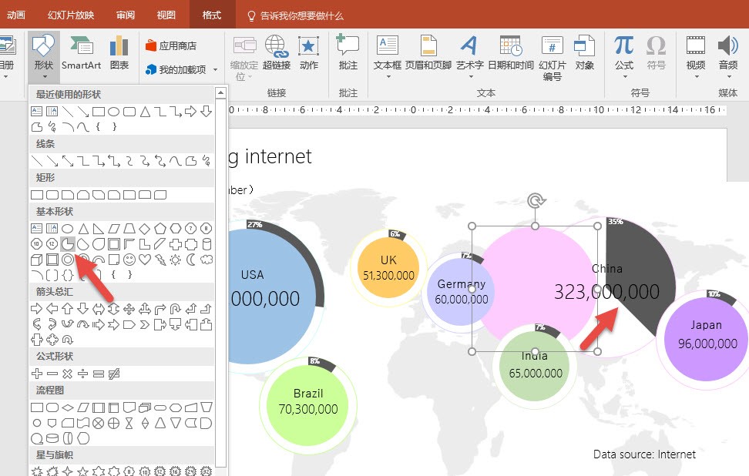Open 我的加载项 add-ins dropdown arrow
749x476 pixels.
pos(216,69)
